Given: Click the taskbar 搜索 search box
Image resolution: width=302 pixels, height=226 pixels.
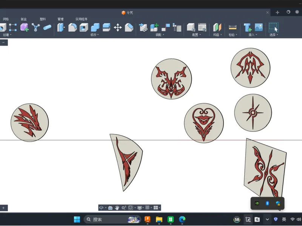Looking at the screenshot, I should click(112, 219).
